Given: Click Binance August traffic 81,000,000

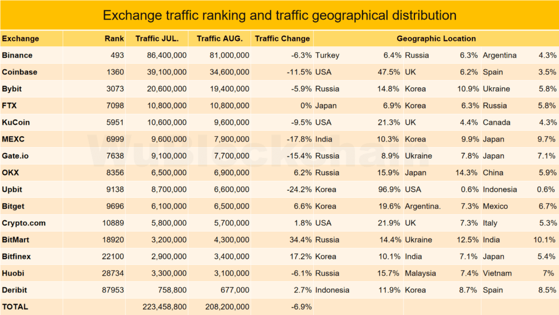Looking at the screenshot, I should (230, 55).
